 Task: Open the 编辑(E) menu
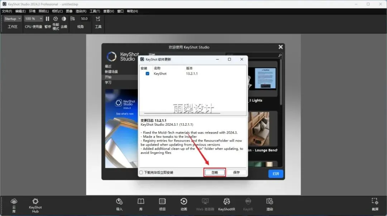pyautogui.click(x=20, y=11)
